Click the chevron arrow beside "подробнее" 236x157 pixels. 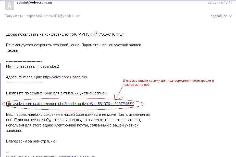[230, 16]
